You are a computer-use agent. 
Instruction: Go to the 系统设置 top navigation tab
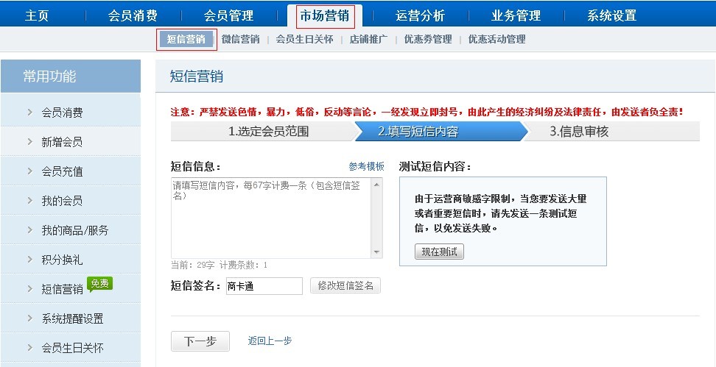pos(611,15)
